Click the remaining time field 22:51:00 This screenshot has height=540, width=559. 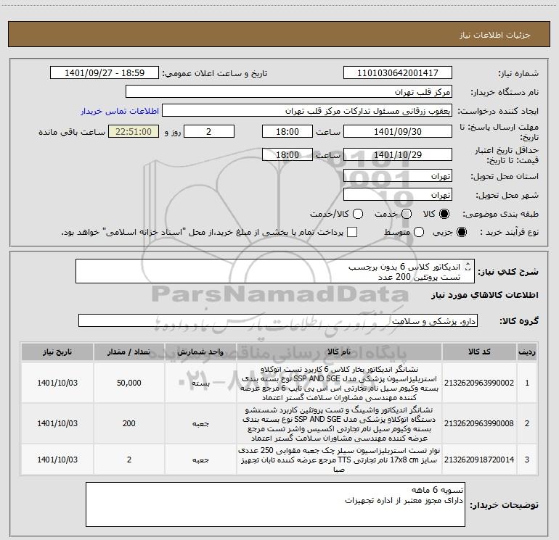(x=134, y=131)
